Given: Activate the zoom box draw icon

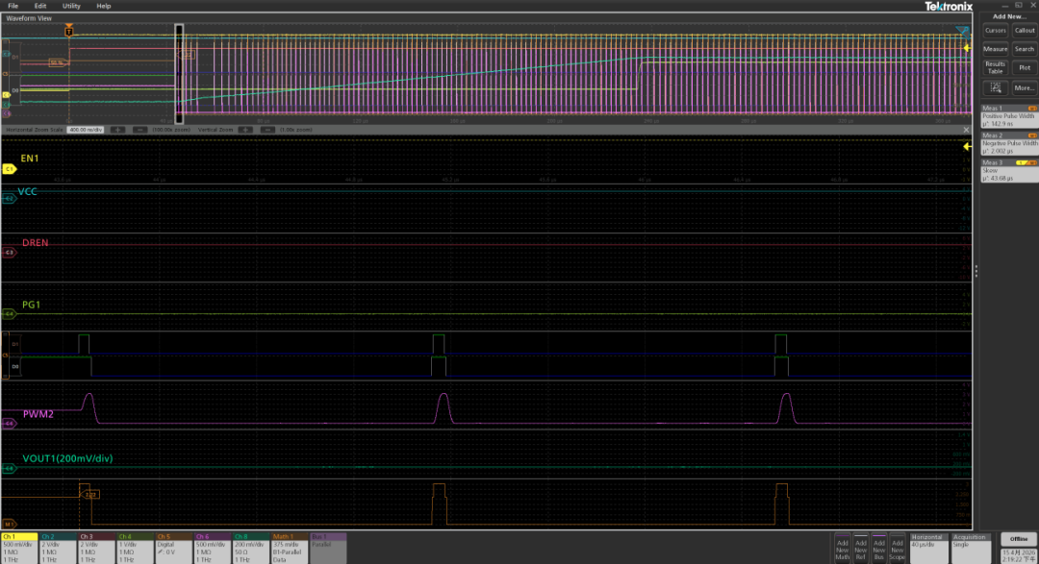Looking at the screenshot, I should [995, 87].
